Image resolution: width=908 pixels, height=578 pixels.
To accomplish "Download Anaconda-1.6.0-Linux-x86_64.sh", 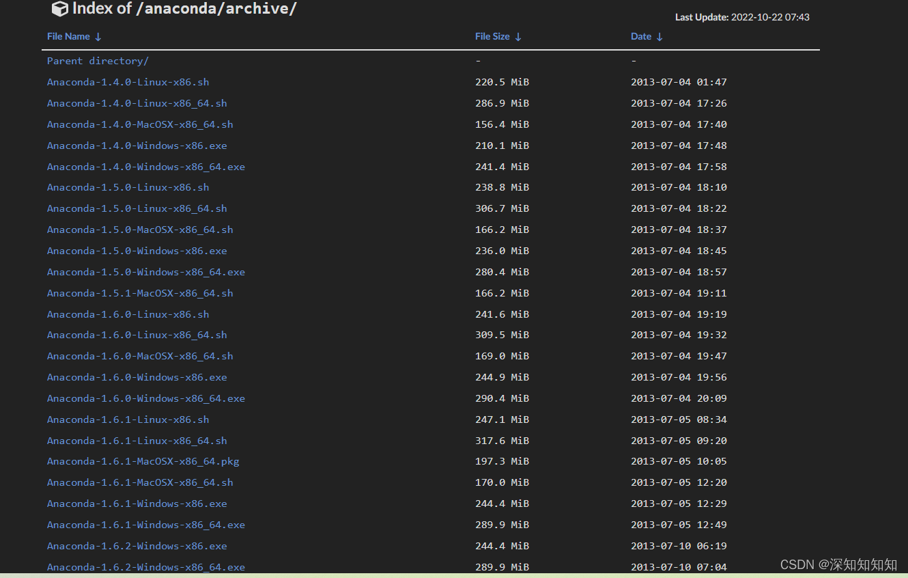I will (137, 335).
